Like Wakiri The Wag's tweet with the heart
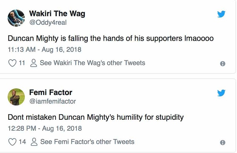This screenshot has width=237, height=153. (x=12, y=63)
